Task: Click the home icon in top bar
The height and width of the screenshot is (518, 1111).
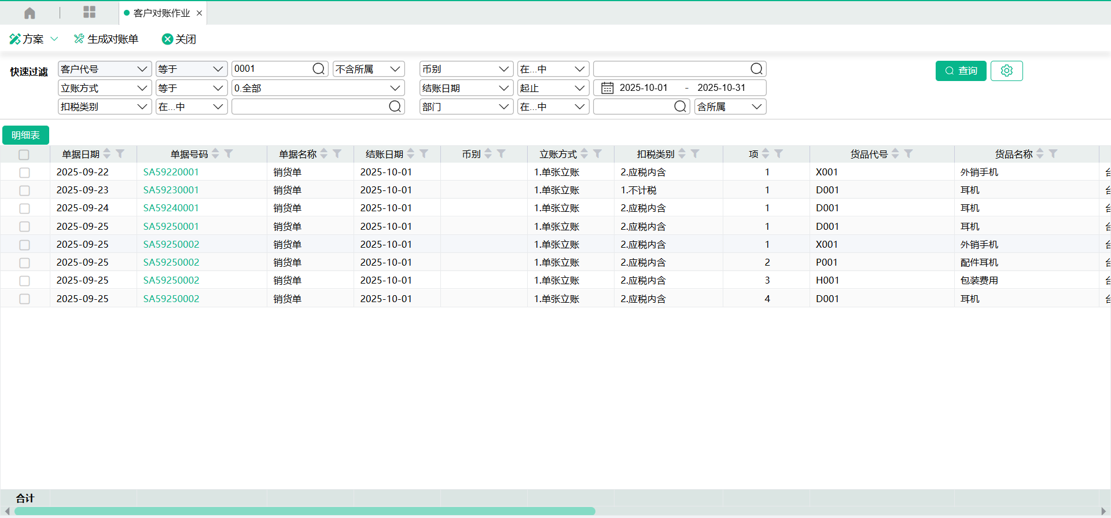Action: (x=30, y=13)
